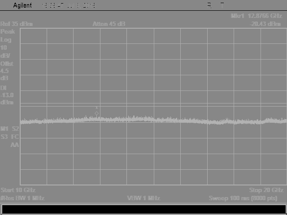Select the 'Stop 20 GHz' frequency label
Screen dimensions: 287x215
266,190
